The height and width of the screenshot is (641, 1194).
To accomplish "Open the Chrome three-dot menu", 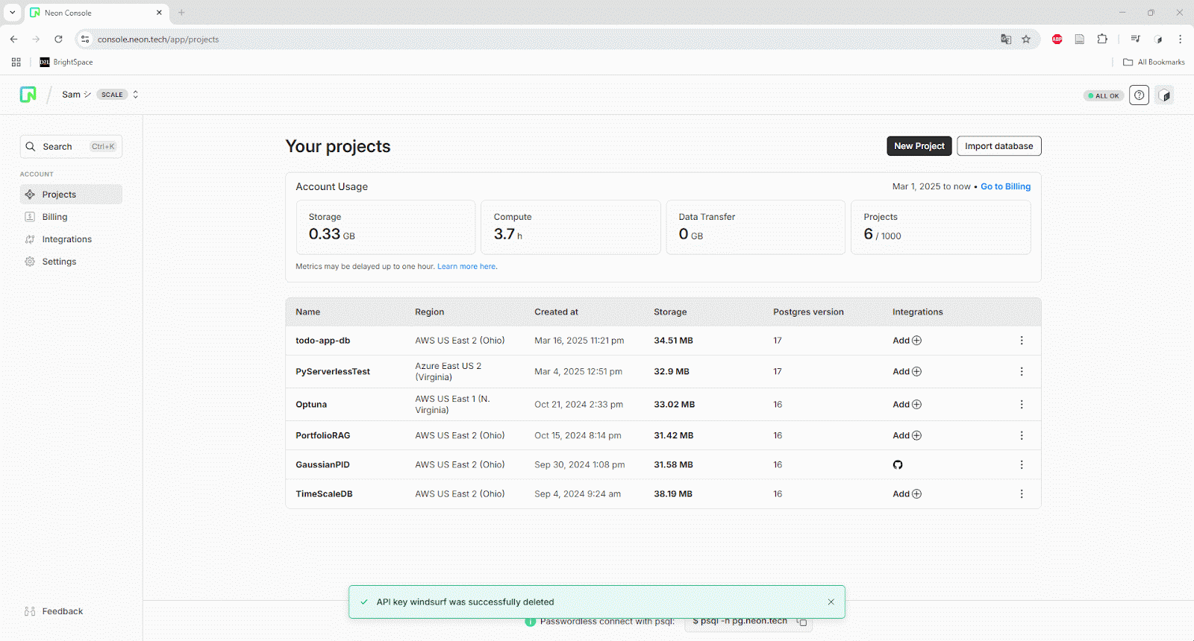I will click(x=1180, y=40).
